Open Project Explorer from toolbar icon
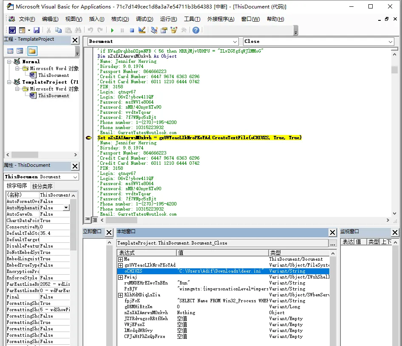The height and width of the screenshot is (346, 402). pyautogui.click(x=154, y=30)
